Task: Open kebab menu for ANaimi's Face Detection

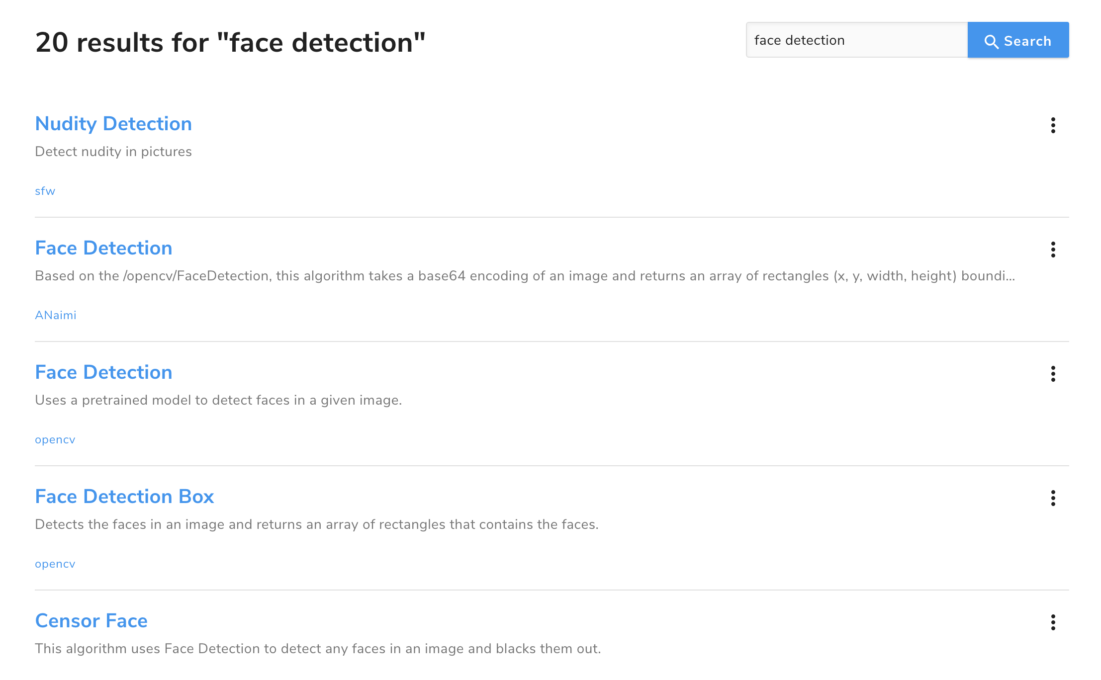Action: pyautogui.click(x=1053, y=250)
